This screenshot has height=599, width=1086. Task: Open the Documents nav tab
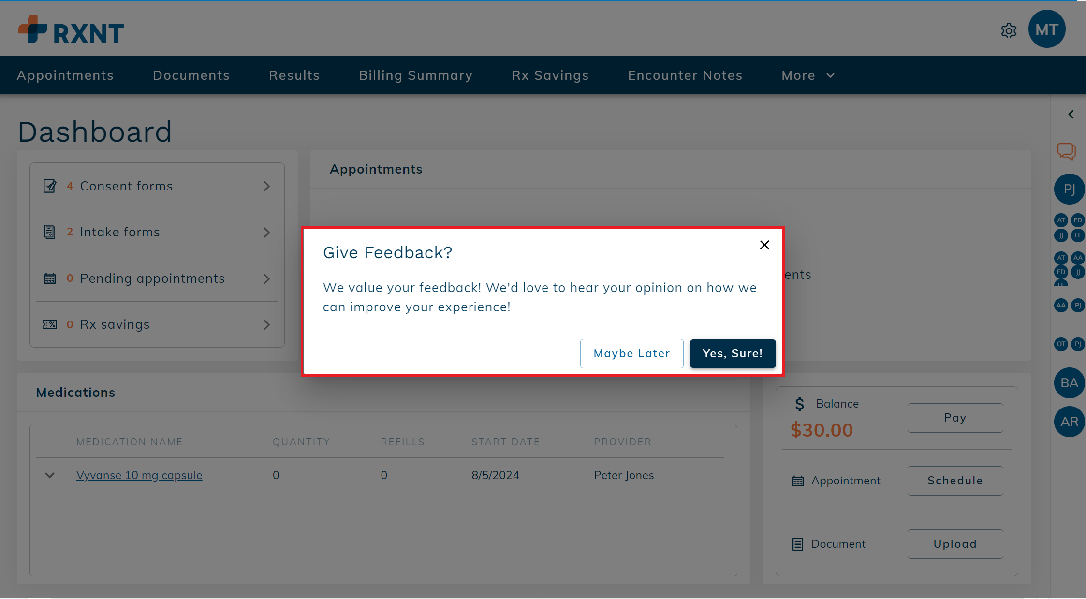tap(191, 75)
